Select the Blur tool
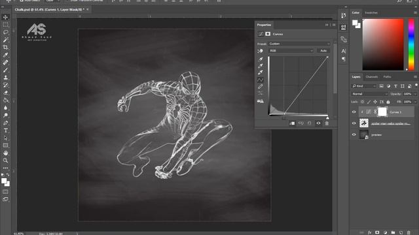Image resolution: width=419 pixels, height=235 pixels. tap(5, 108)
